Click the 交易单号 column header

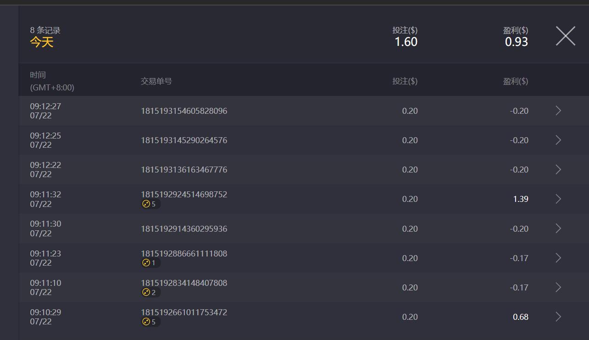pyautogui.click(x=156, y=81)
